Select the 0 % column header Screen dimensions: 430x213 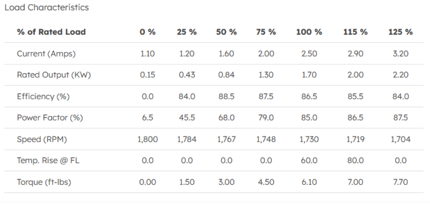tap(147, 32)
